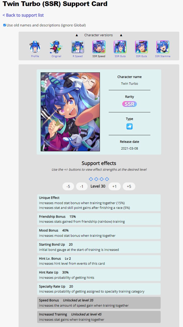This screenshot has height=327, width=183.
Task: Click the SSR rarity badge
Action: (x=130, y=104)
